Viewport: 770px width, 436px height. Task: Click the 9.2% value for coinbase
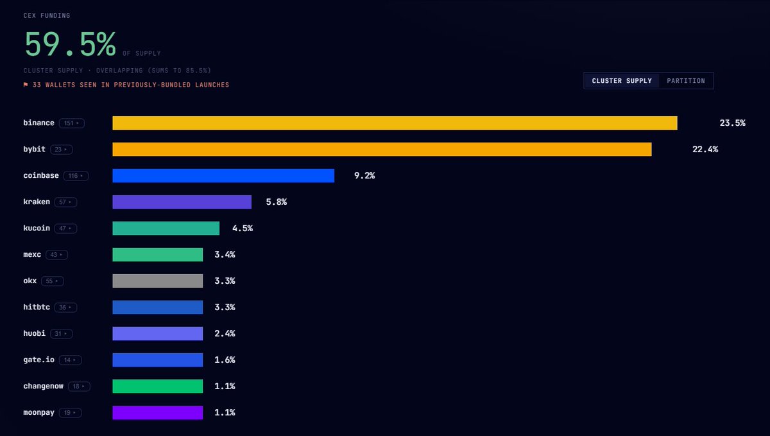coord(364,175)
